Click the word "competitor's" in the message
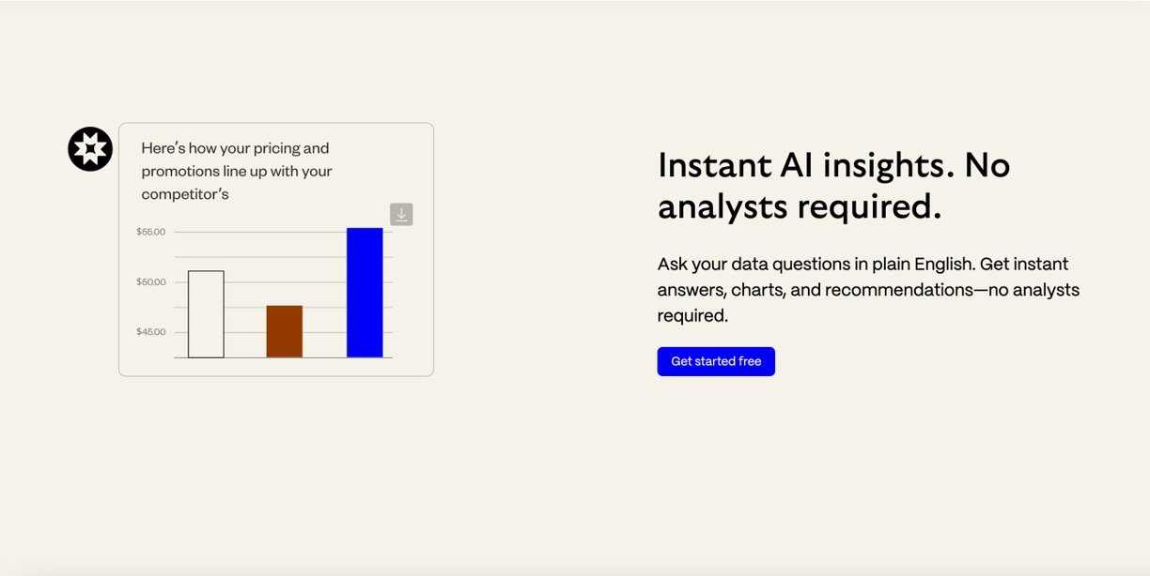 tap(185, 195)
